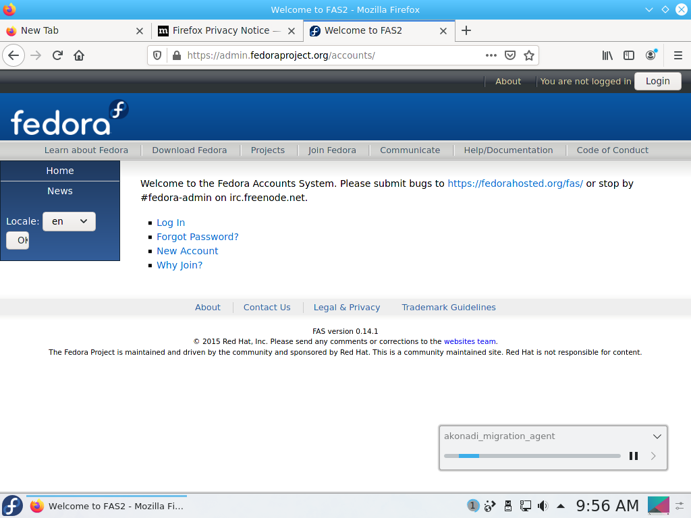Image resolution: width=691 pixels, height=518 pixels.
Task: Close the Welcome to FAS2 tab
Action: coord(443,31)
